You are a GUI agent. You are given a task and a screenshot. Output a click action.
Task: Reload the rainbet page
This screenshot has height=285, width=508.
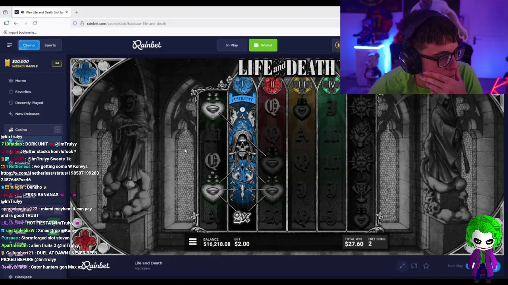35,23
